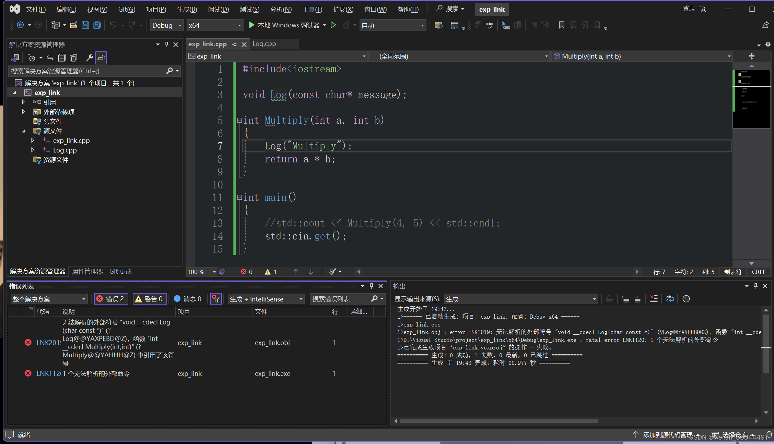The height and width of the screenshot is (444, 774).
Task: Open the 生成(B) Build menu
Action: tap(187, 9)
